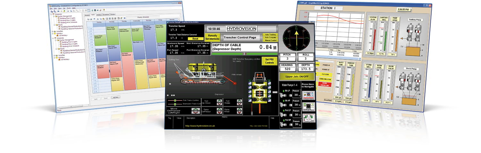Collapse the topmost Schedules tree node
Screen dimensions: 481x153
[51, 14]
